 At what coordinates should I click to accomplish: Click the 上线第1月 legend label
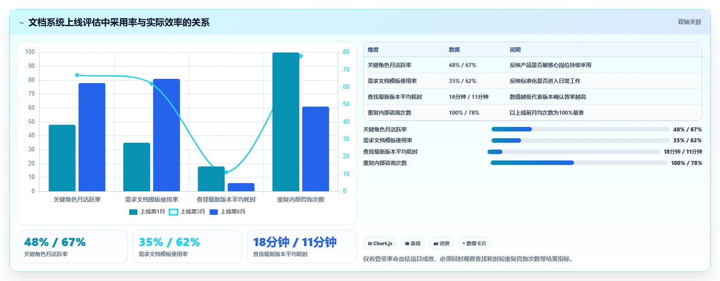(152, 212)
